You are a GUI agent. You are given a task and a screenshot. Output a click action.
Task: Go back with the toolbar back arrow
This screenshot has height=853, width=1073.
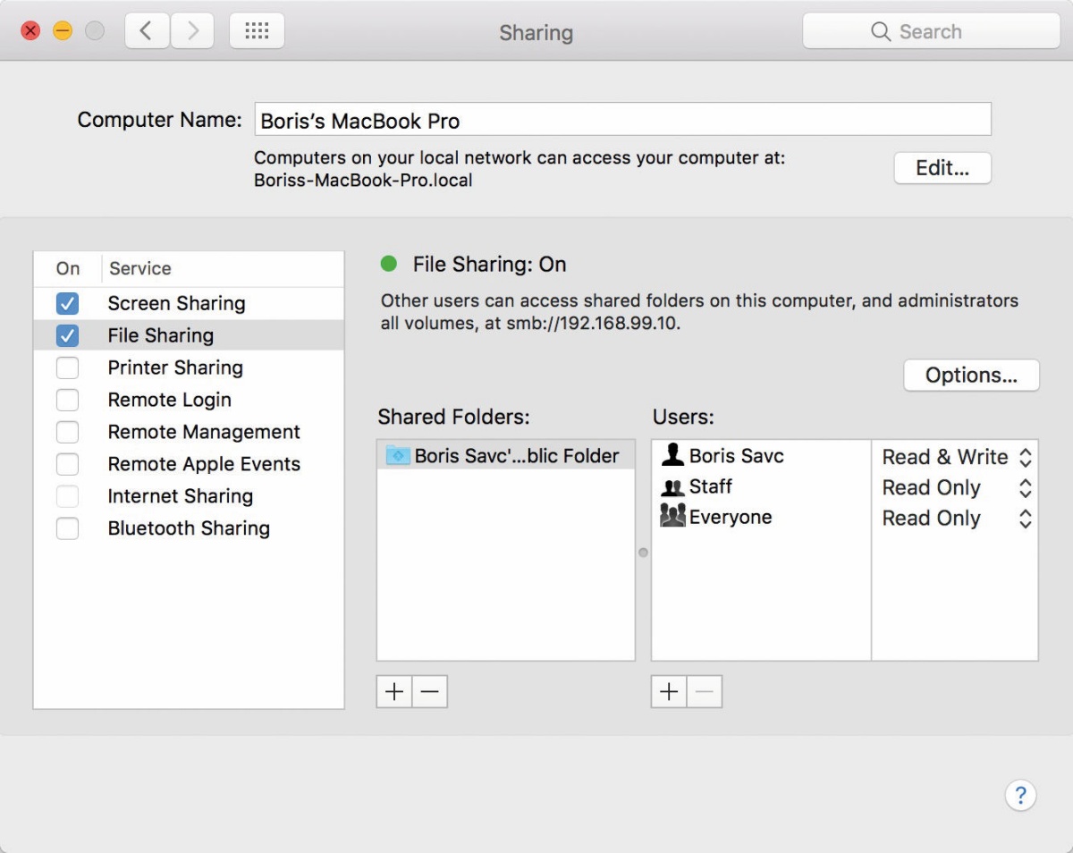coord(147,31)
